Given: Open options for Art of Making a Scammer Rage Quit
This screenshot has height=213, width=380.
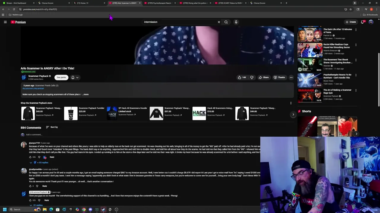Looking at the screenshot, I should [356, 91].
